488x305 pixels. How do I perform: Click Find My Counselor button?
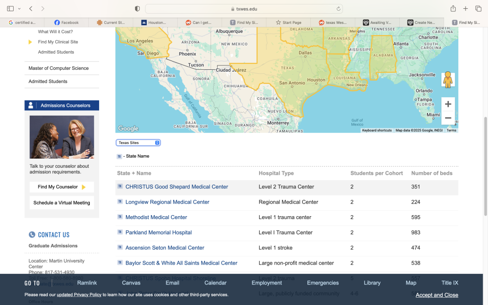pos(61,187)
